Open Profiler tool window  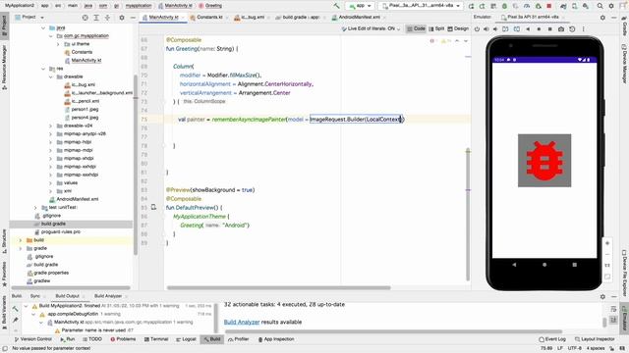pos(239,339)
